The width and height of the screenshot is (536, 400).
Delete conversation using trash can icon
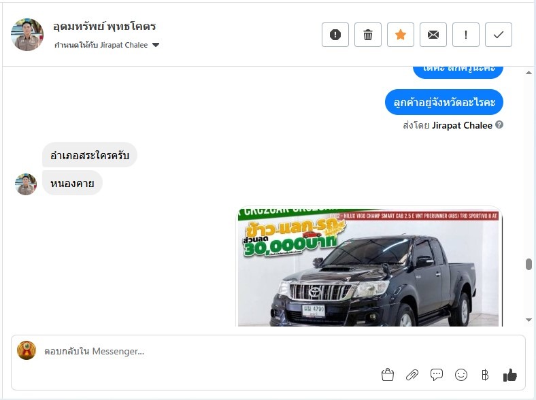point(368,35)
